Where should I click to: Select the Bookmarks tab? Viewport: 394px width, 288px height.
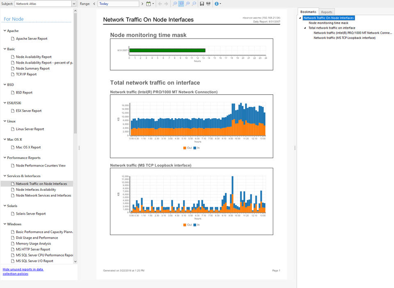[308, 12]
